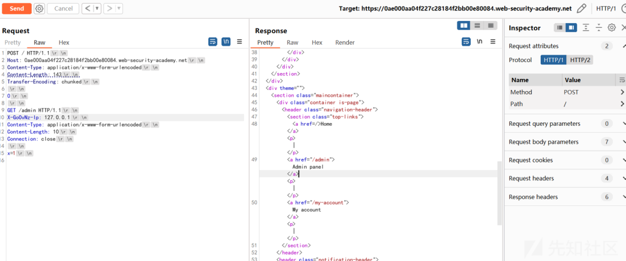The height and width of the screenshot is (261, 626).
Task: Open the Request panel hamburger menu
Action: point(239,42)
